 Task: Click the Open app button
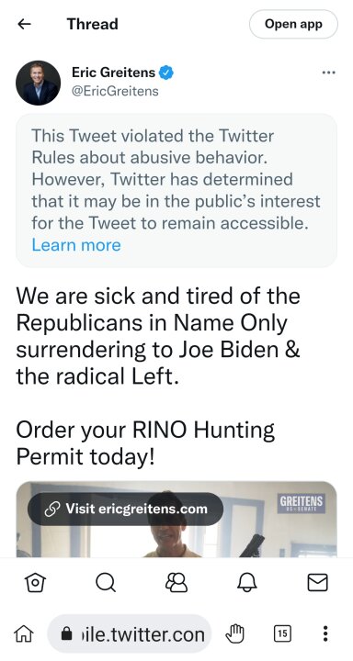tap(293, 24)
